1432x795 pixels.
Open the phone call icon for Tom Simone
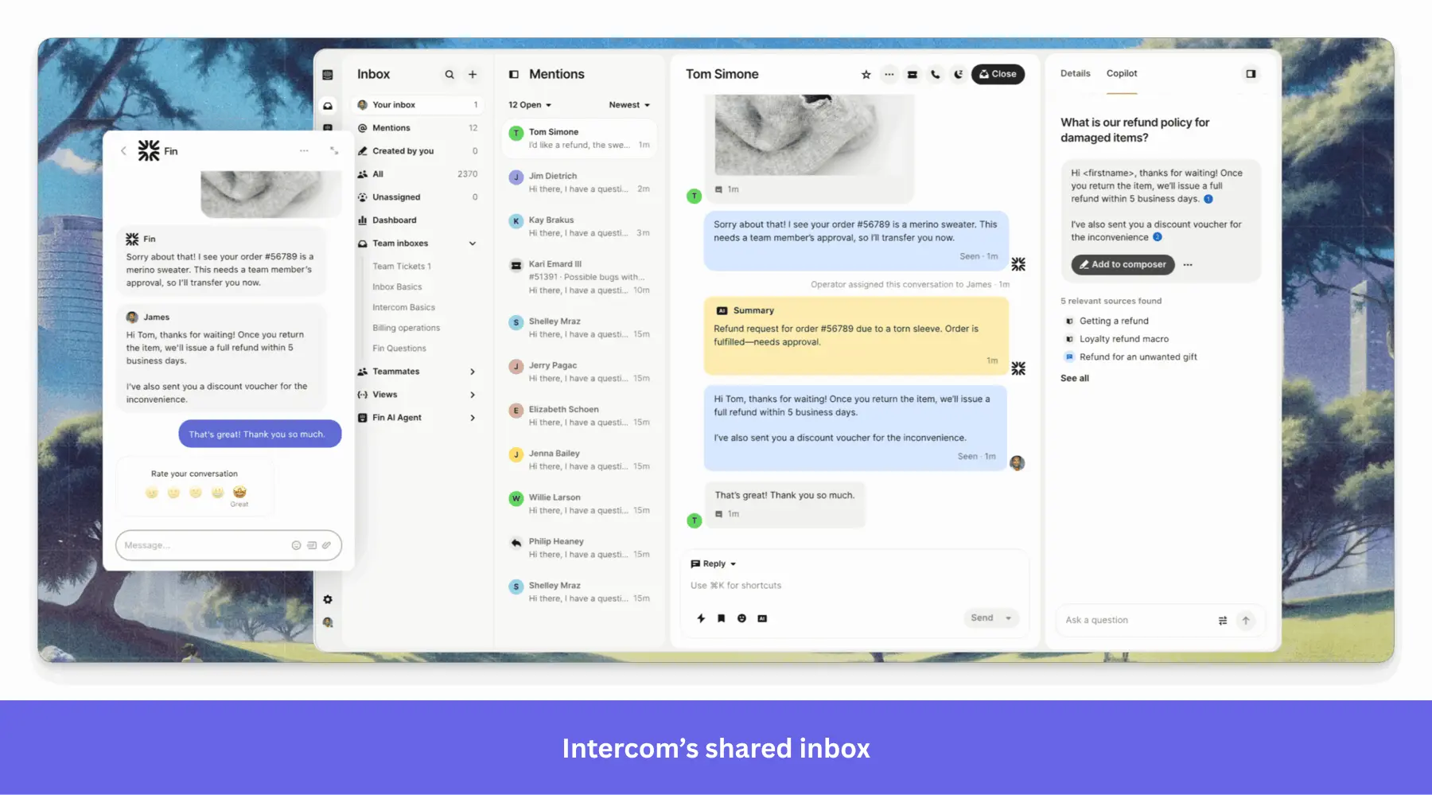(935, 74)
